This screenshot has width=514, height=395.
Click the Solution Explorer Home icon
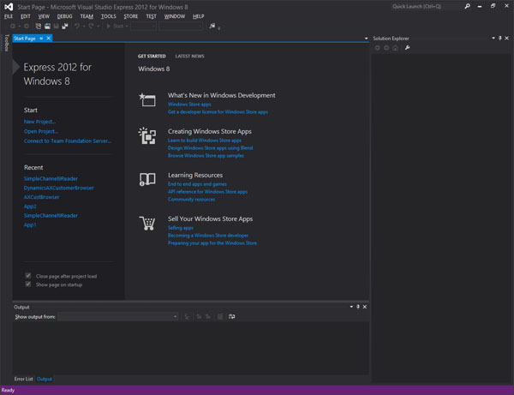[395, 48]
